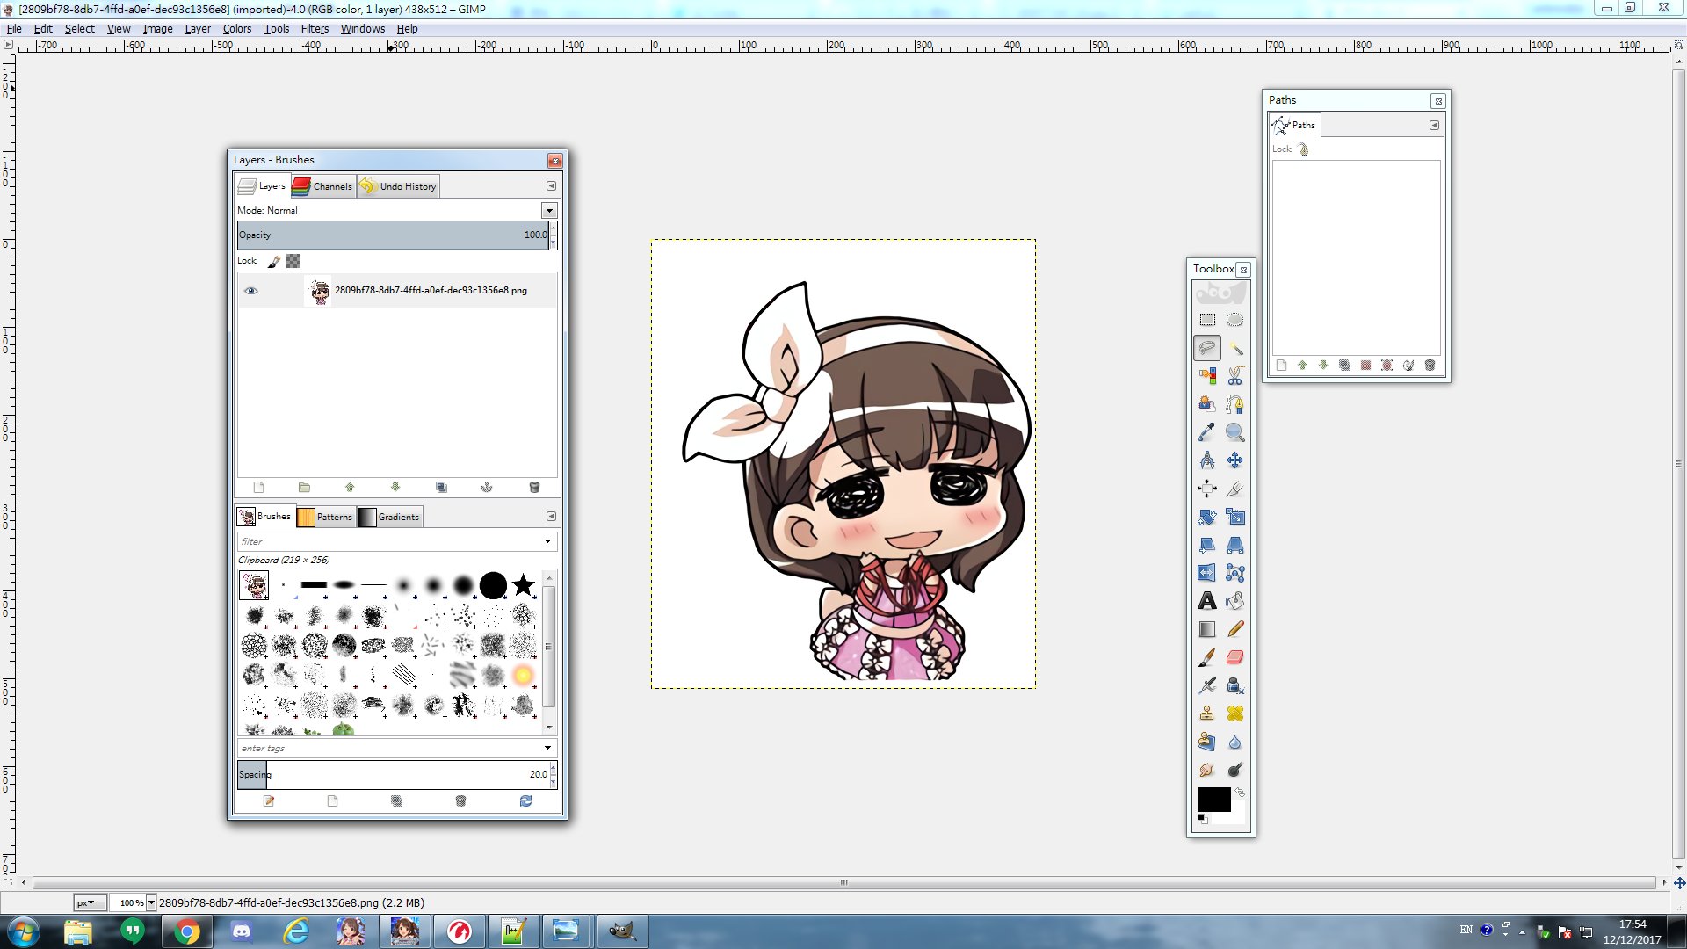Select the Free Select lasso tool
The height and width of the screenshot is (949, 1687).
click(1207, 348)
